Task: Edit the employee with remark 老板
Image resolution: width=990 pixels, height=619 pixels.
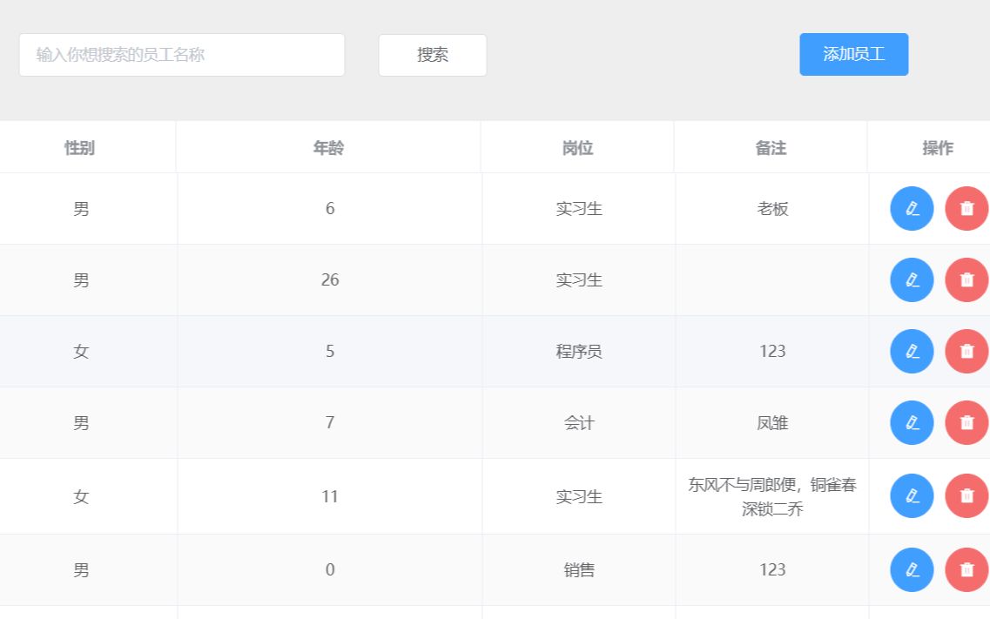Action: 912,208
